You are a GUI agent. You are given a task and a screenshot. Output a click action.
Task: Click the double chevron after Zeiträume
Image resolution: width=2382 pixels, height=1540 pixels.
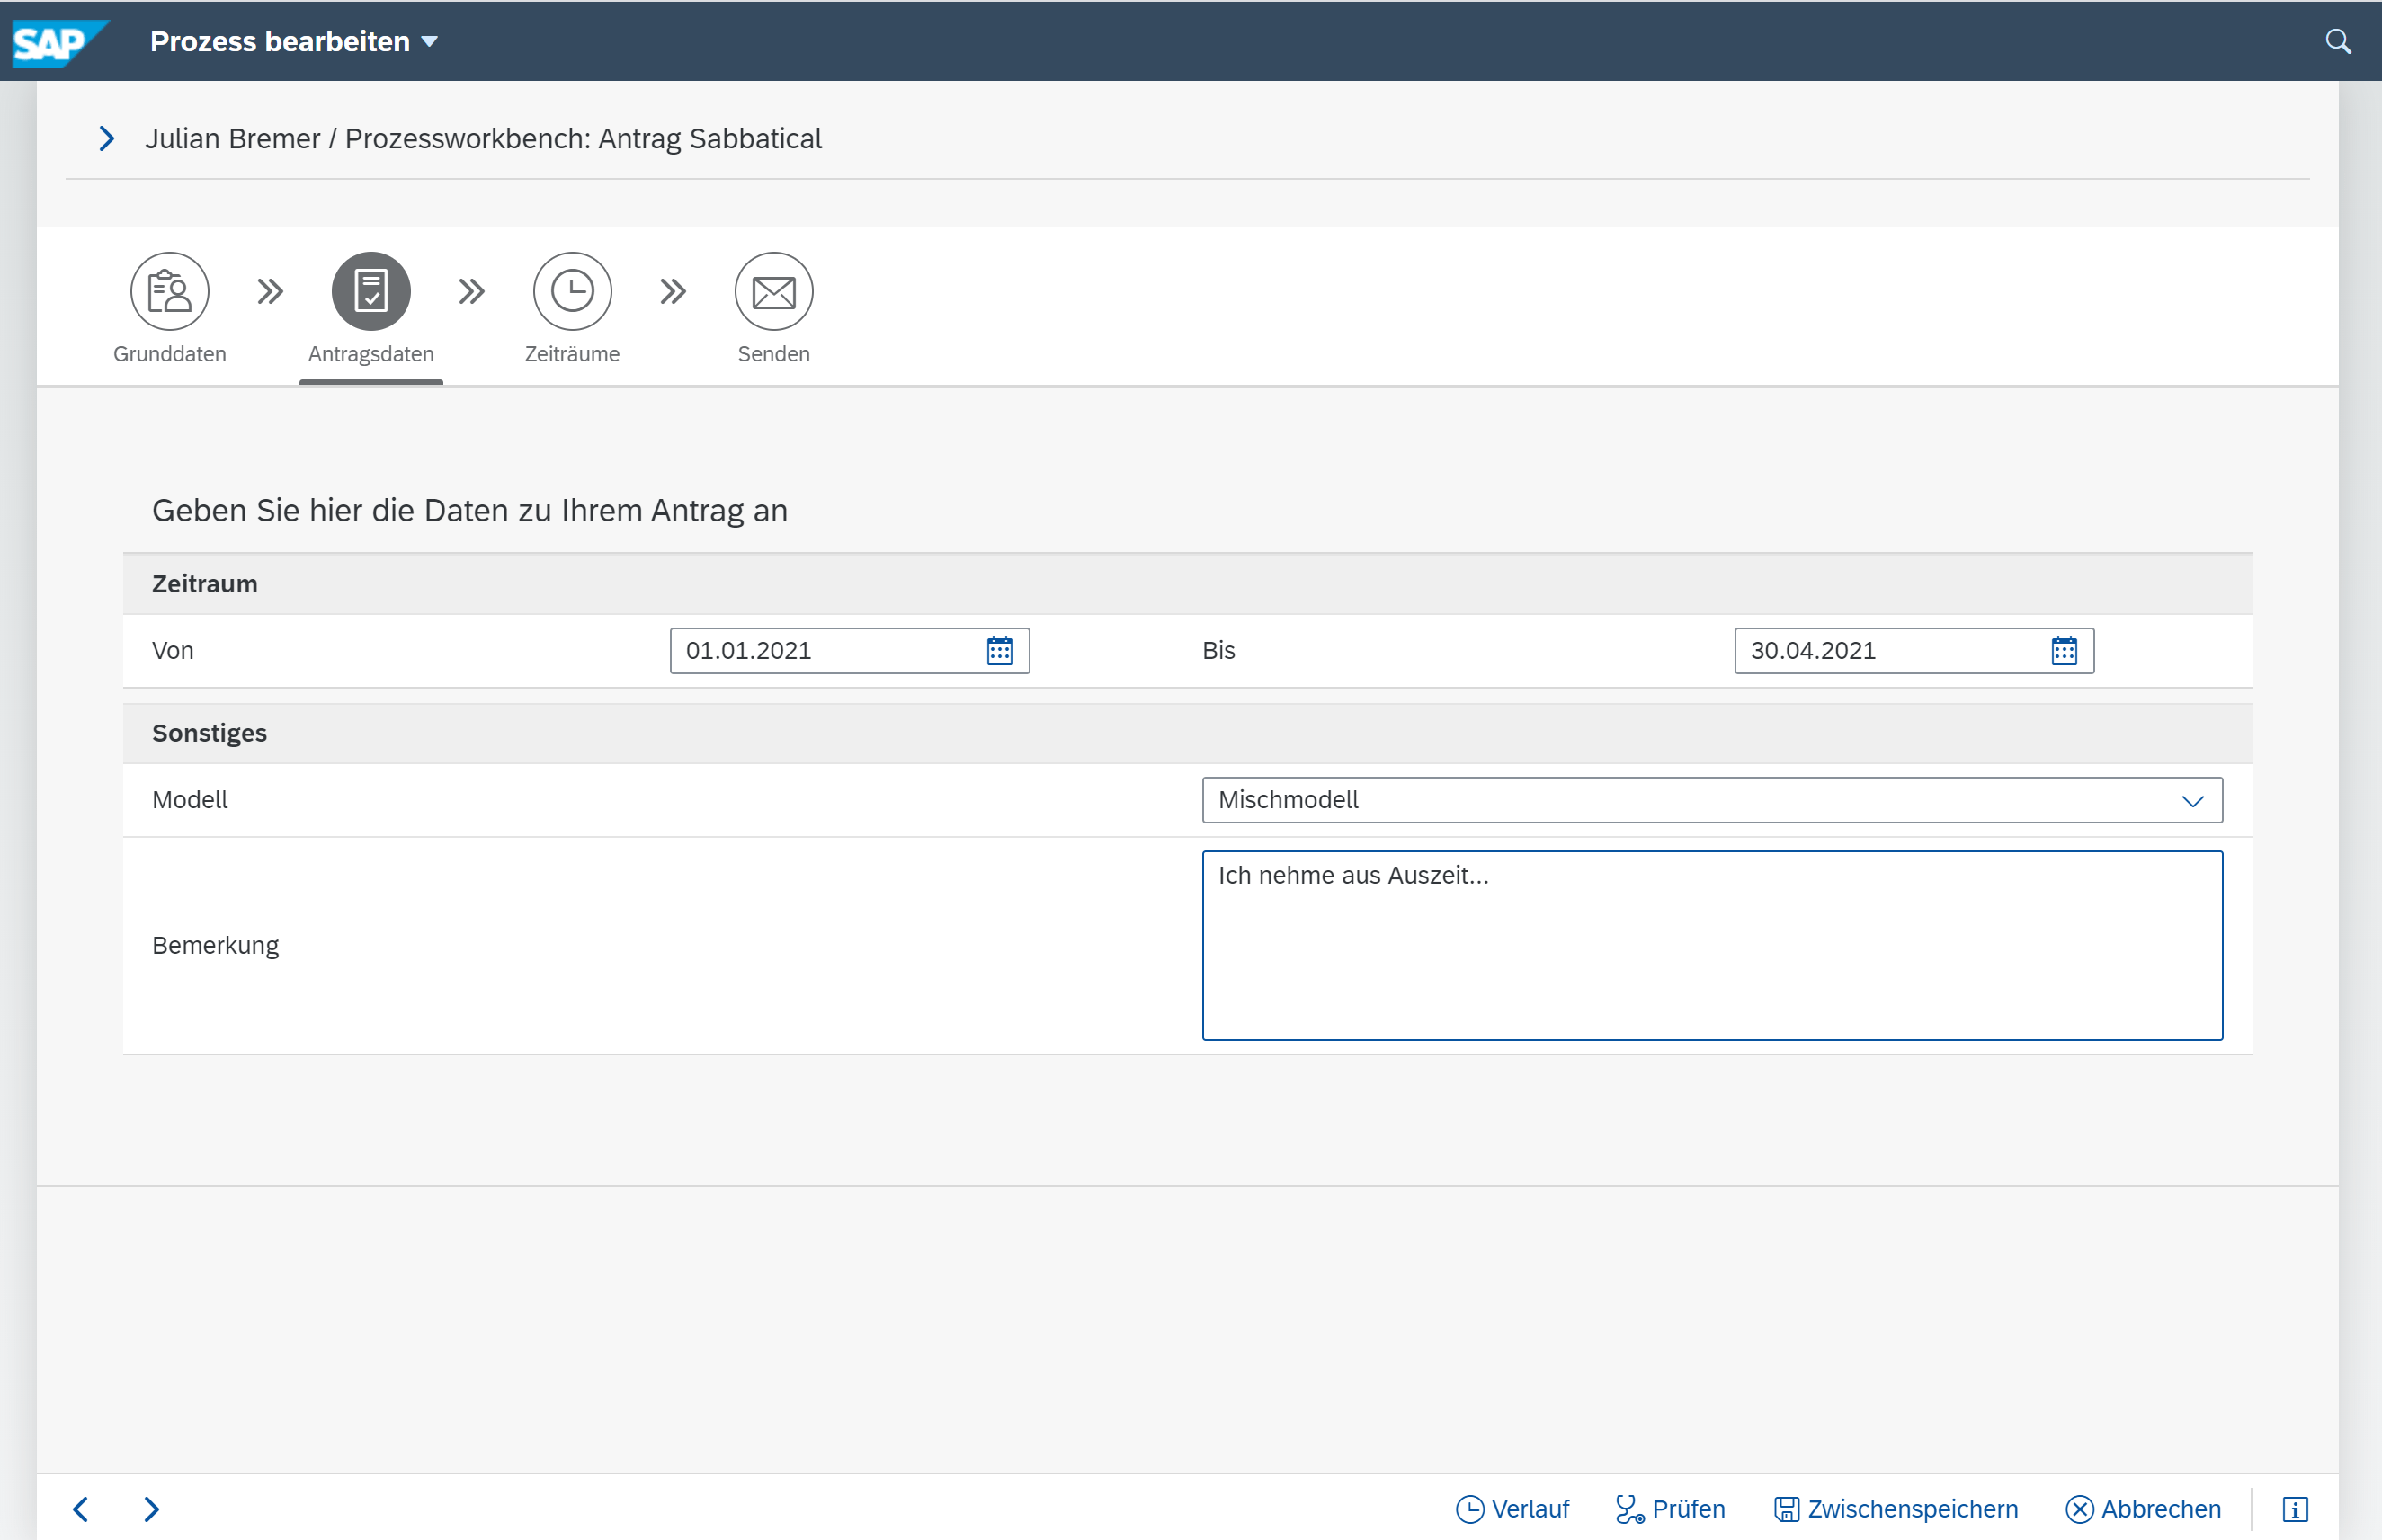(673, 291)
